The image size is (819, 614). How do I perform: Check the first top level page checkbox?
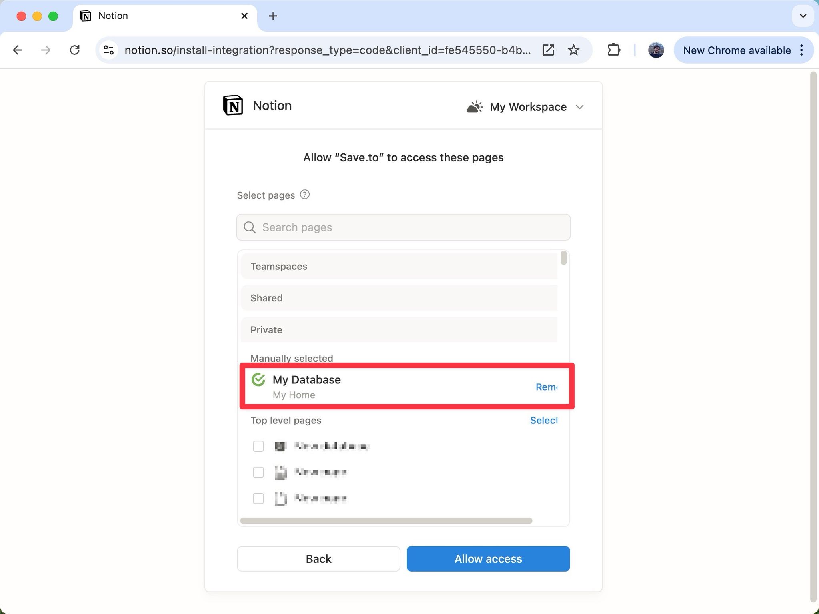[x=258, y=446]
